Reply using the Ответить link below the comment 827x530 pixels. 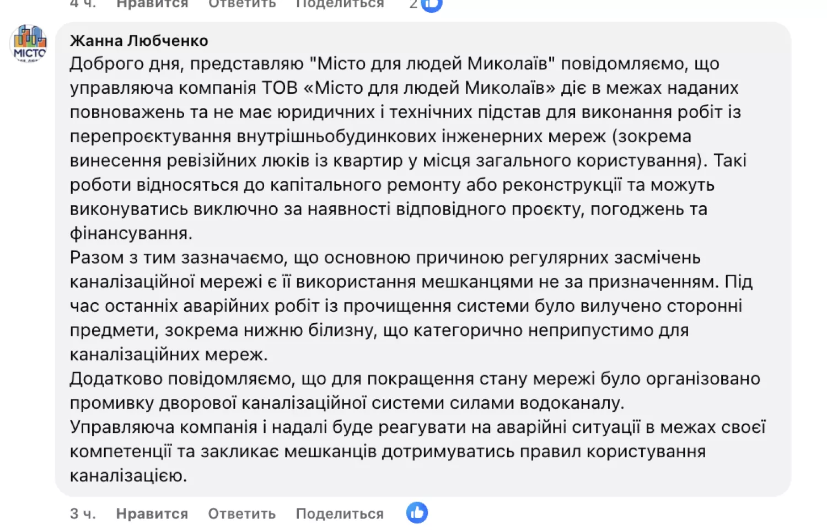(x=240, y=513)
